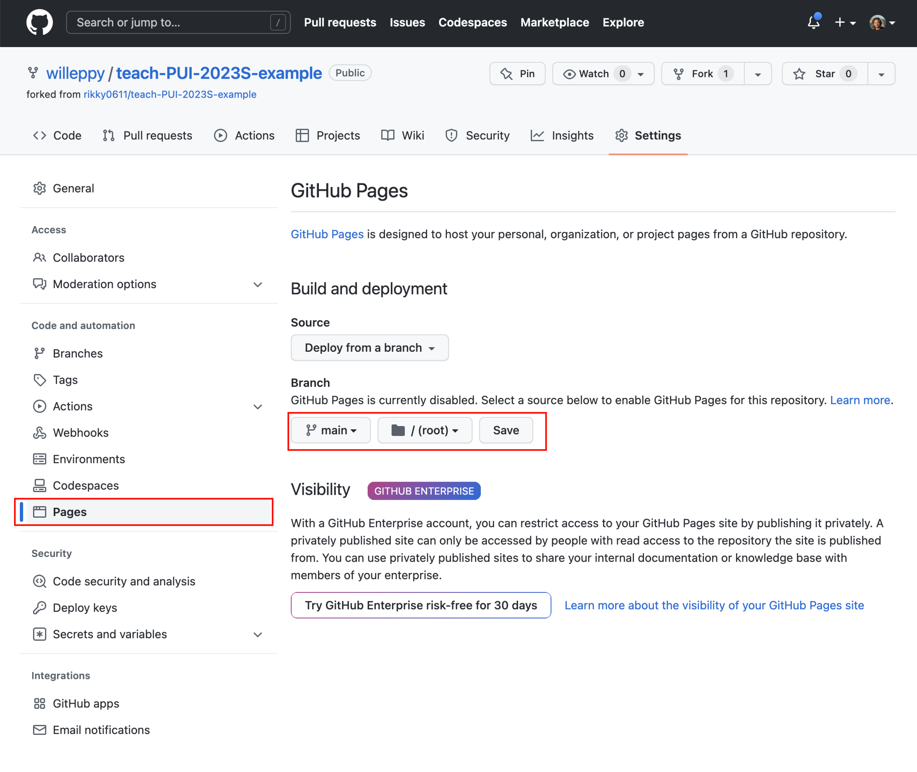
Task: Expand the Deploy from a branch dropdown
Action: point(370,348)
